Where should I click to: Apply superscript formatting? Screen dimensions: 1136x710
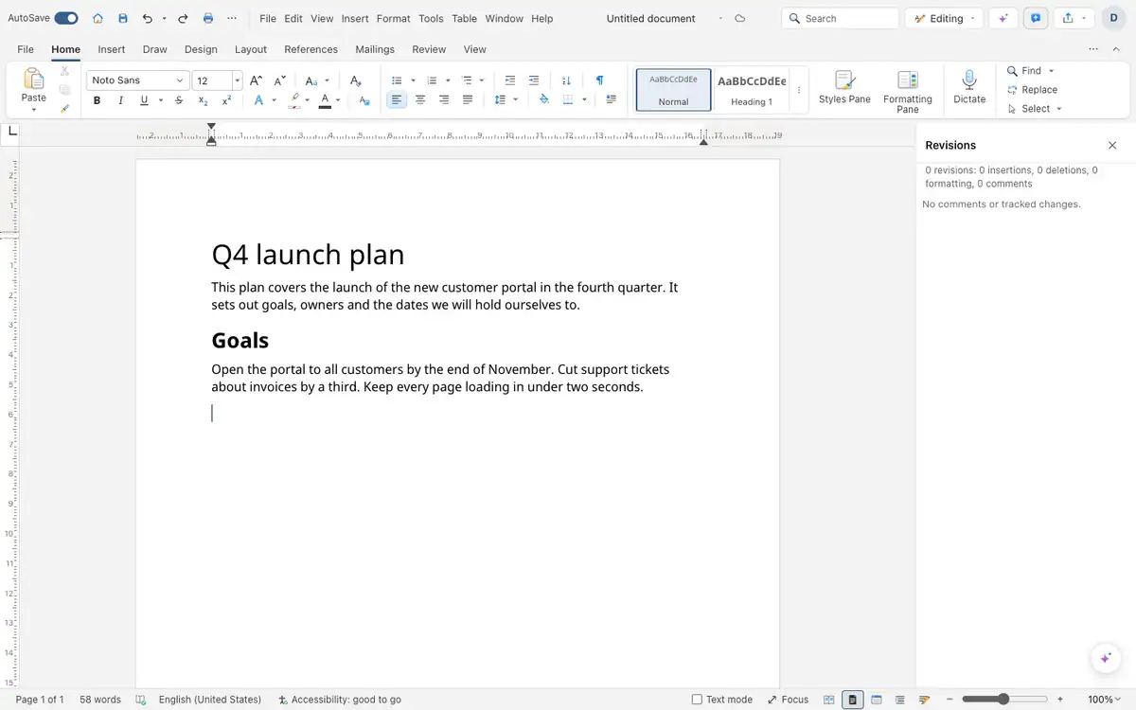[x=227, y=100]
